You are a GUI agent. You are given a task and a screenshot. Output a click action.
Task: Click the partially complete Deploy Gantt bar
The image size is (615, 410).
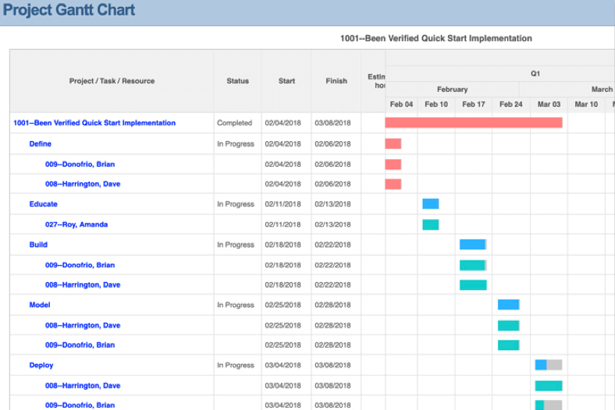(x=549, y=365)
